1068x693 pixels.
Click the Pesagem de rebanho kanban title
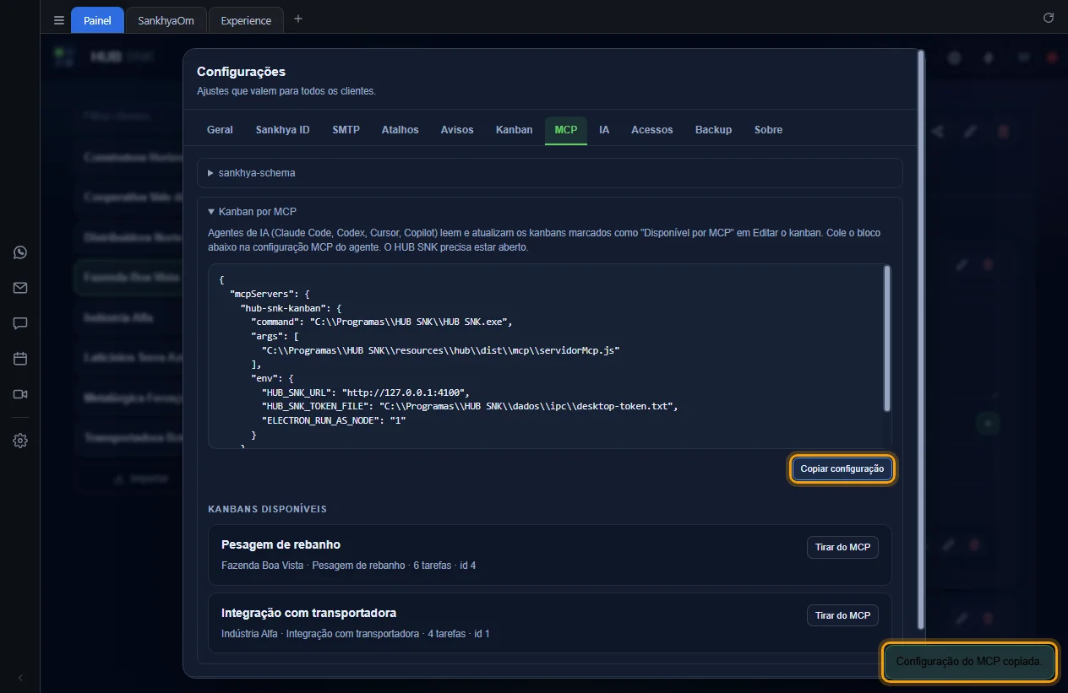[281, 544]
